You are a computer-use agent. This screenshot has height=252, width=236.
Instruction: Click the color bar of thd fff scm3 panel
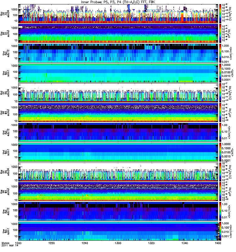pos(220,112)
